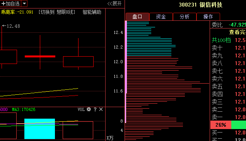This screenshot has height=141, width=246.
Task: Click 切换到 慧眼K线 link
Action: (x=57, y=12)
